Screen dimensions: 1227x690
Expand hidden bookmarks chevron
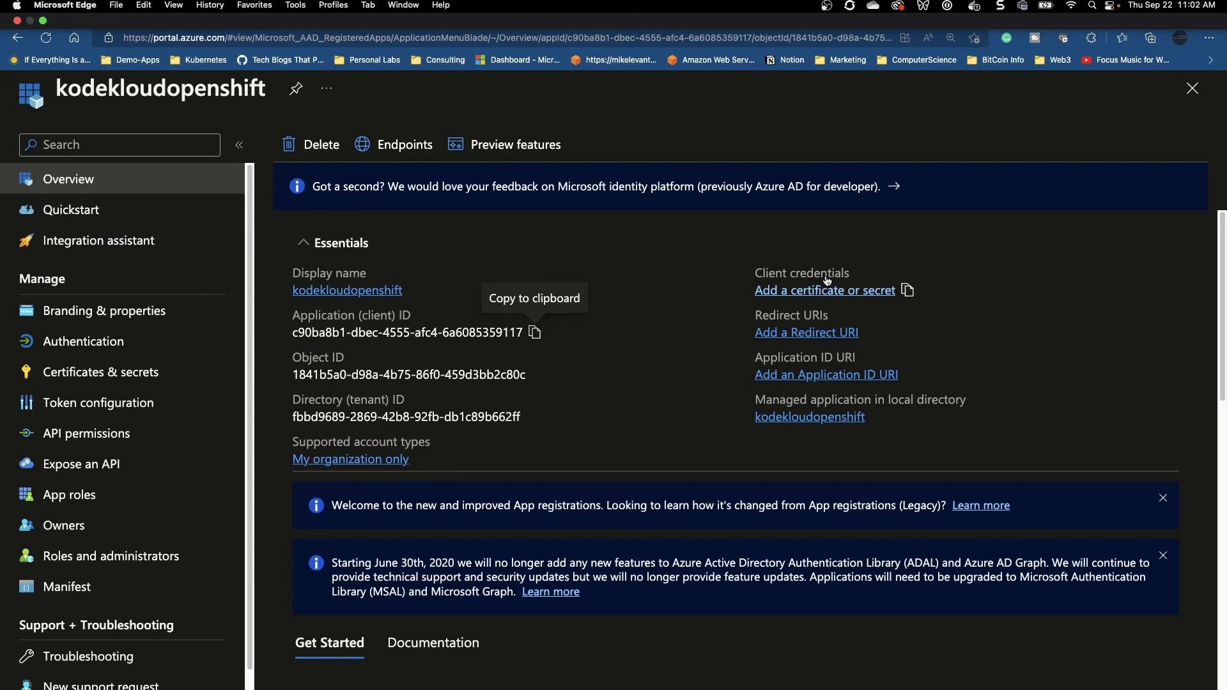1210,60
